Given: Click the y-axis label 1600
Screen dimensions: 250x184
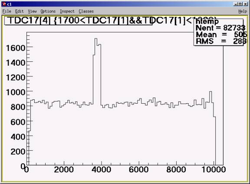Looking at the screenshot, I should (16, 48).
